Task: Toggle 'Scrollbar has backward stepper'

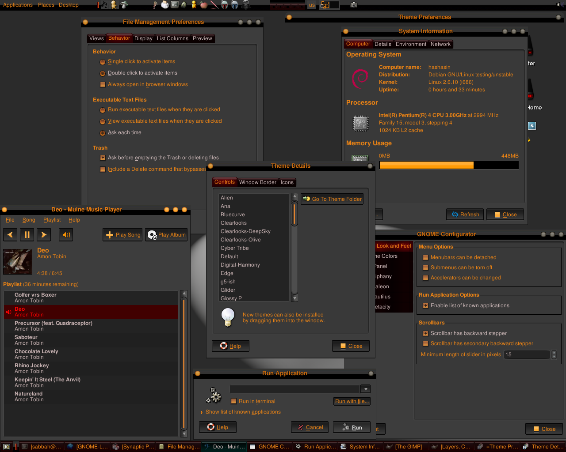Action: point(465,334)
